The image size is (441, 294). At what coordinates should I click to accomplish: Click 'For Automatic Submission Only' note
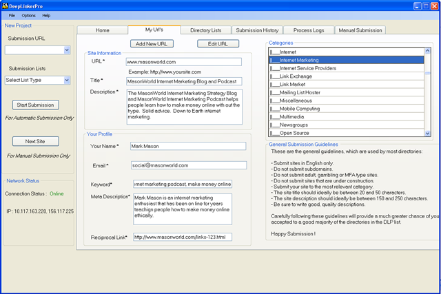[39, 118]
